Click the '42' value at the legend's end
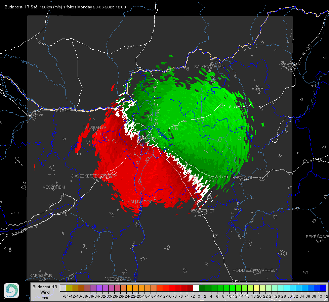The width and height of the screenshot is (329, 302). click(x=326, y=296)
